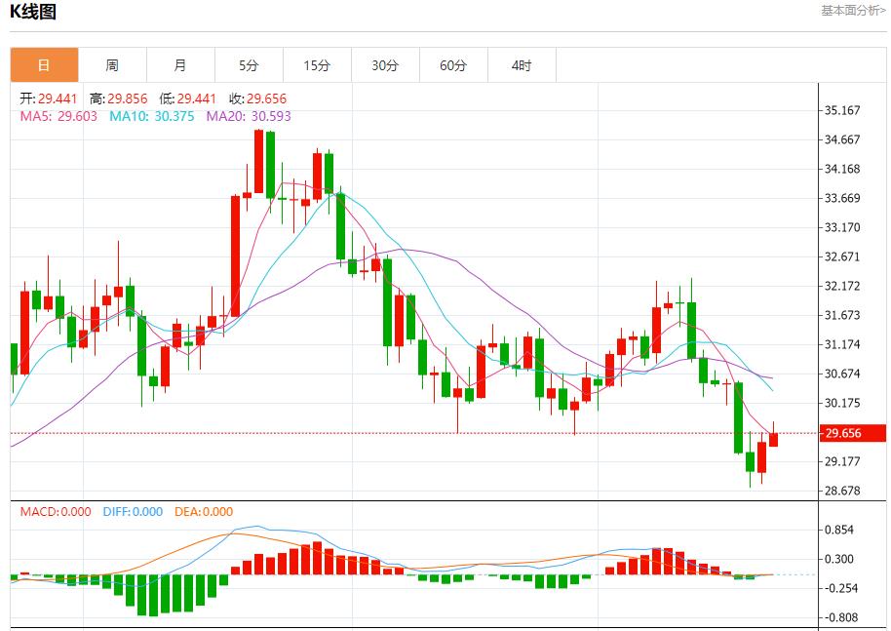The image size is (891, 631).
Task: Click the 0.854 MACD axis label
Action: click(839, 530)
